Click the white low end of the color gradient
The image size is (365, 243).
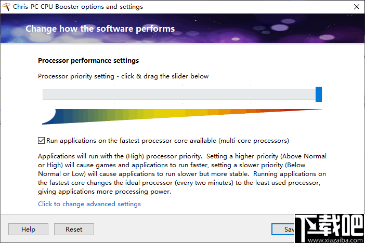tap(48, 118)
